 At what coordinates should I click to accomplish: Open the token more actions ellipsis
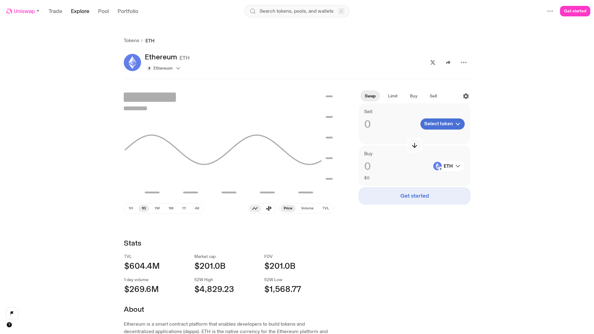pyautogui.click(x=464, y=62)
